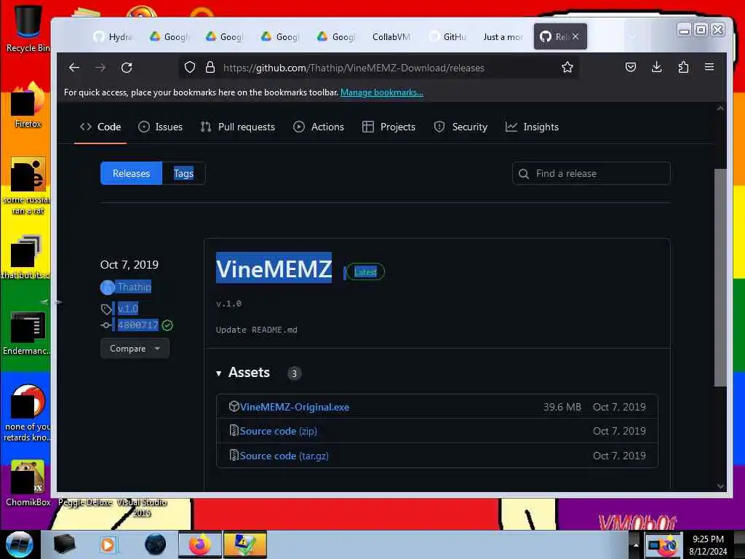Screen dimensions: 745x559
Task: Collapse the Assets section triangle
Action: [218, 373]
